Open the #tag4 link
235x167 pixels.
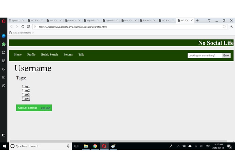(x=26, y=99)
